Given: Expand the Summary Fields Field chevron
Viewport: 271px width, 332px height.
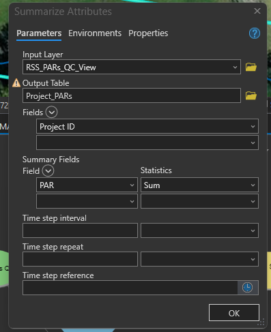Looking at the screenshot, I should [x=48, y=170].
